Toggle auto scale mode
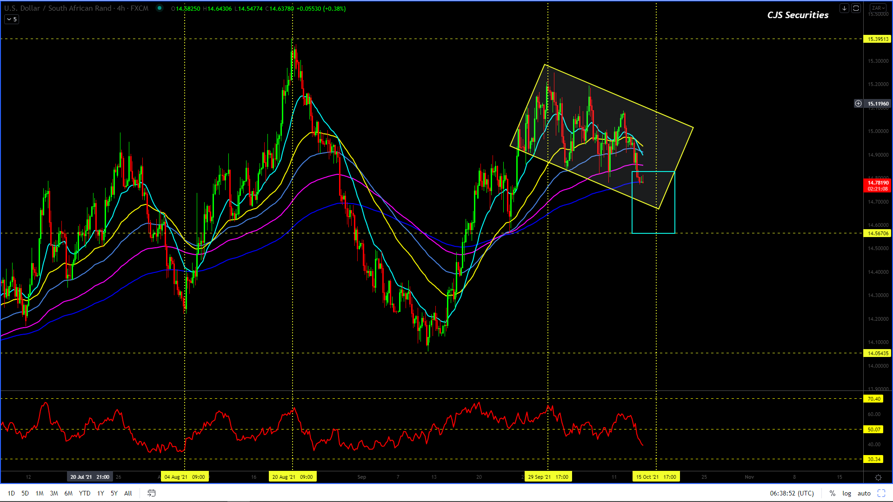The width and height of the screenshot is (893, 502). coord(864,493)
